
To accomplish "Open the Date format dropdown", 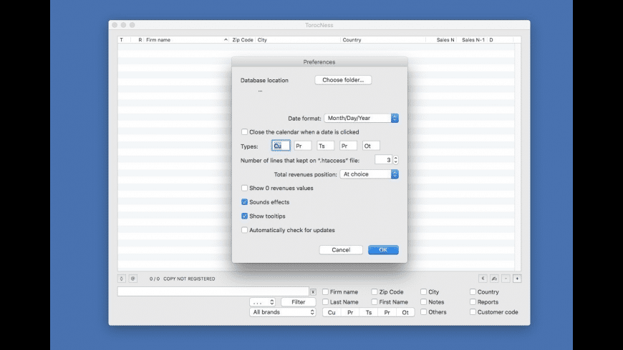I will (361, 118).
